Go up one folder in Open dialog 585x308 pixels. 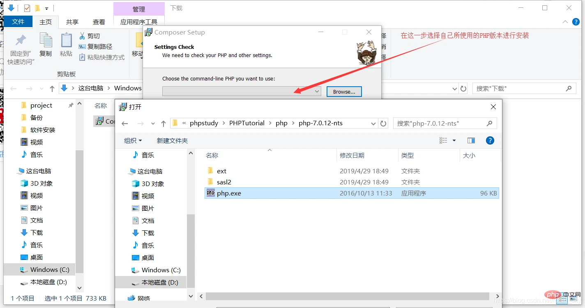[164, 123]
